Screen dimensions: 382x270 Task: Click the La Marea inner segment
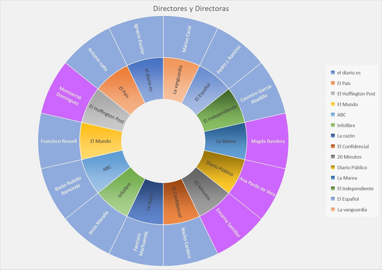(x=226, y=141)
